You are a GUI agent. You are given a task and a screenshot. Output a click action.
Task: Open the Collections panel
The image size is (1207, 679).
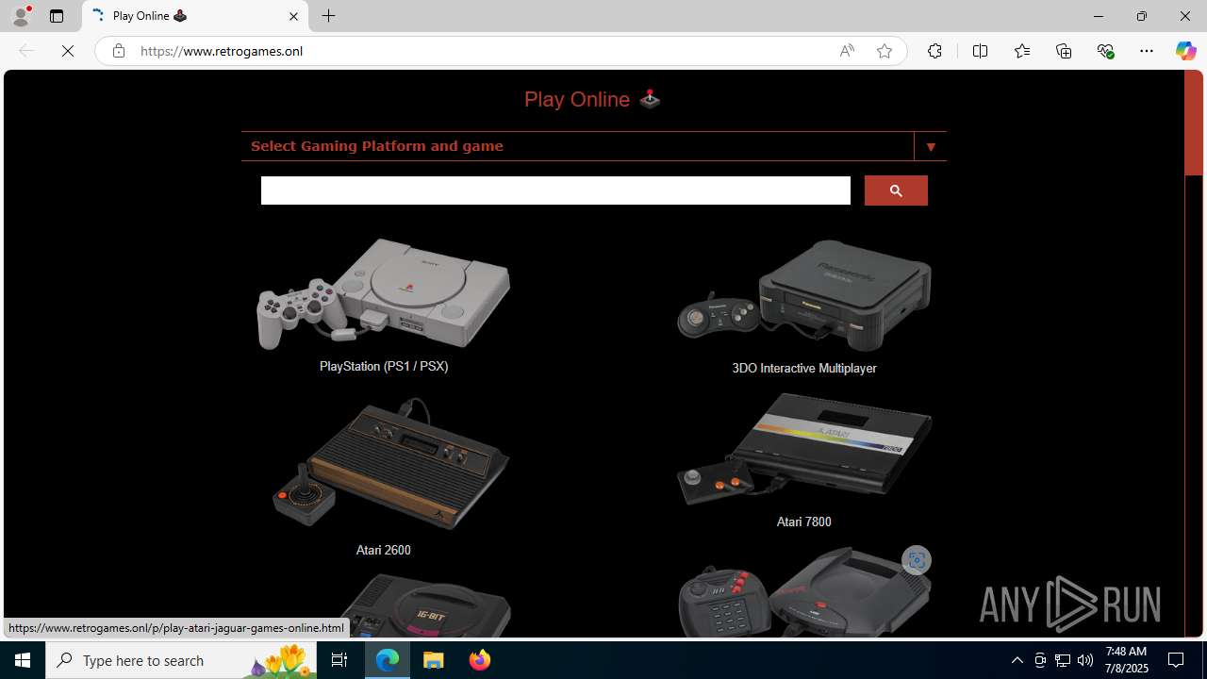[1064, 51]
